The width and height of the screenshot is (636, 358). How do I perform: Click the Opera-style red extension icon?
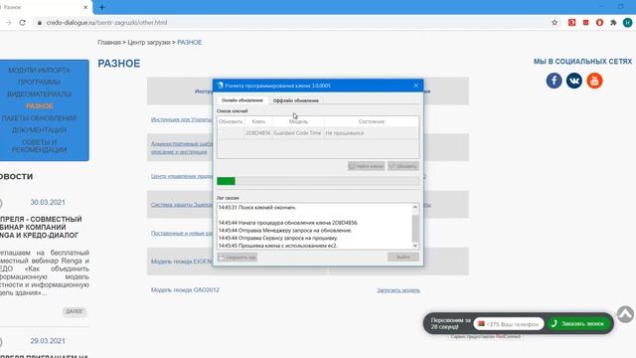tap(599, 22)
